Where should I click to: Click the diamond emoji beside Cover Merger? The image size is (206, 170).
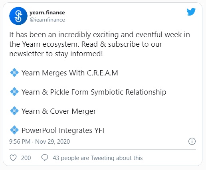click(x=14, y=111)
